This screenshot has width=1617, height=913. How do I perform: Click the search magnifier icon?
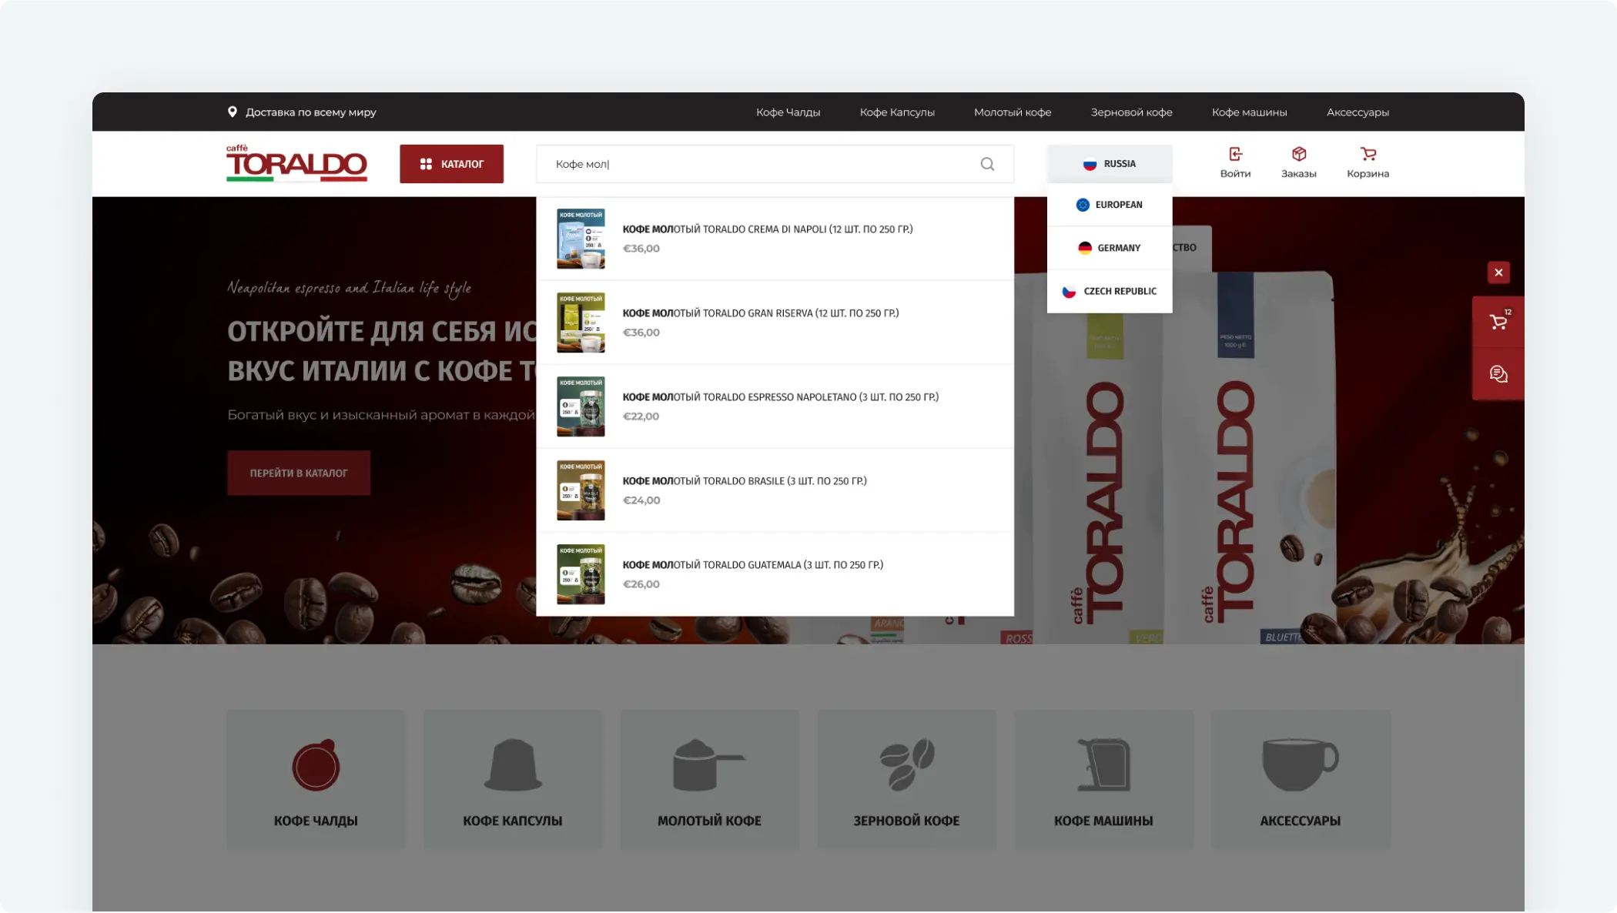tap(987, 164)
